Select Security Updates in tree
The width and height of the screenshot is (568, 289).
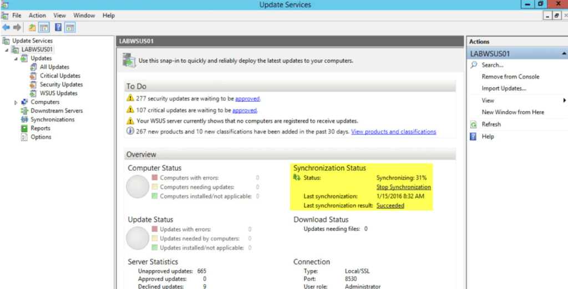tap(61, 84)
